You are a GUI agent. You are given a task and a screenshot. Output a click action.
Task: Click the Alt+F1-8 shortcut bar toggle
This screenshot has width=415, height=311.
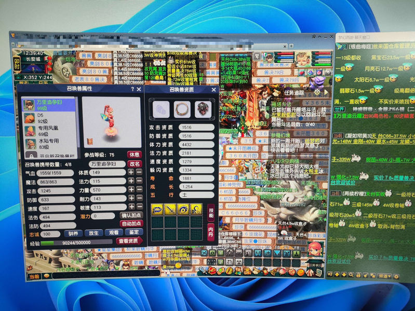coord(211,262)
